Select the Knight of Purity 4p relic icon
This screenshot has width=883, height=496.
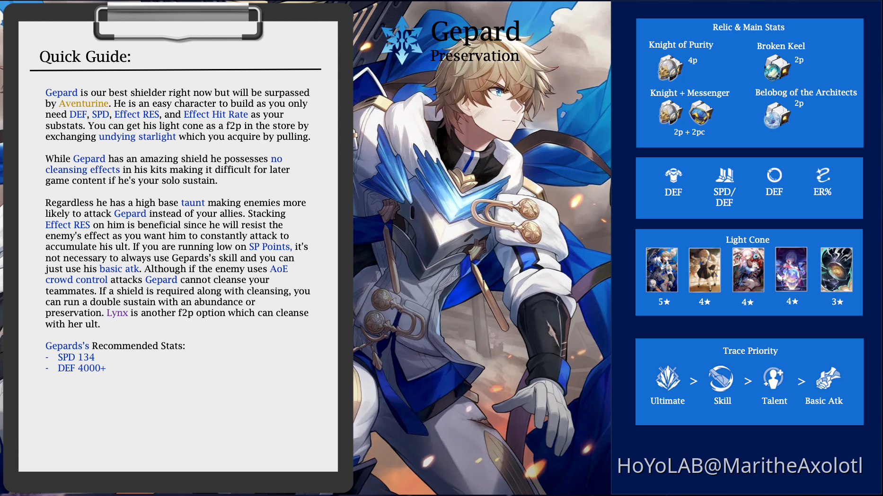pyautogui.click(x=669, y=68)
